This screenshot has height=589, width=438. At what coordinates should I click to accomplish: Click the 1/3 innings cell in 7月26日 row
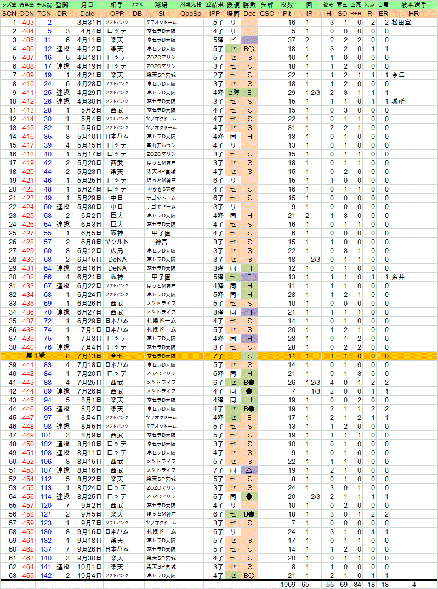(310, 391)
